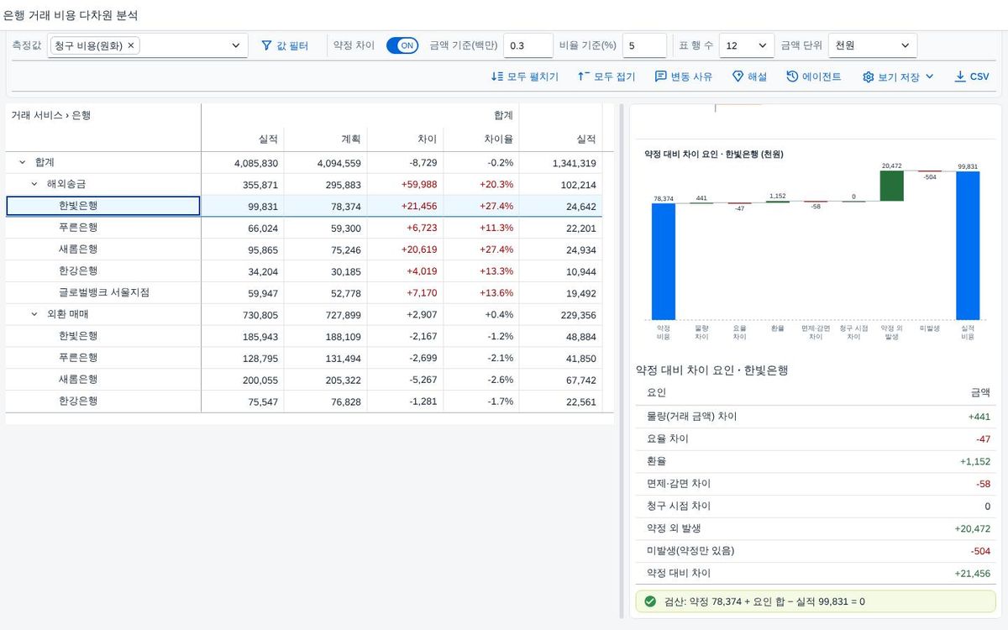Change the 금액 단위 selection from 천원
Screen dimensions: 1008x630
(873, 45)
